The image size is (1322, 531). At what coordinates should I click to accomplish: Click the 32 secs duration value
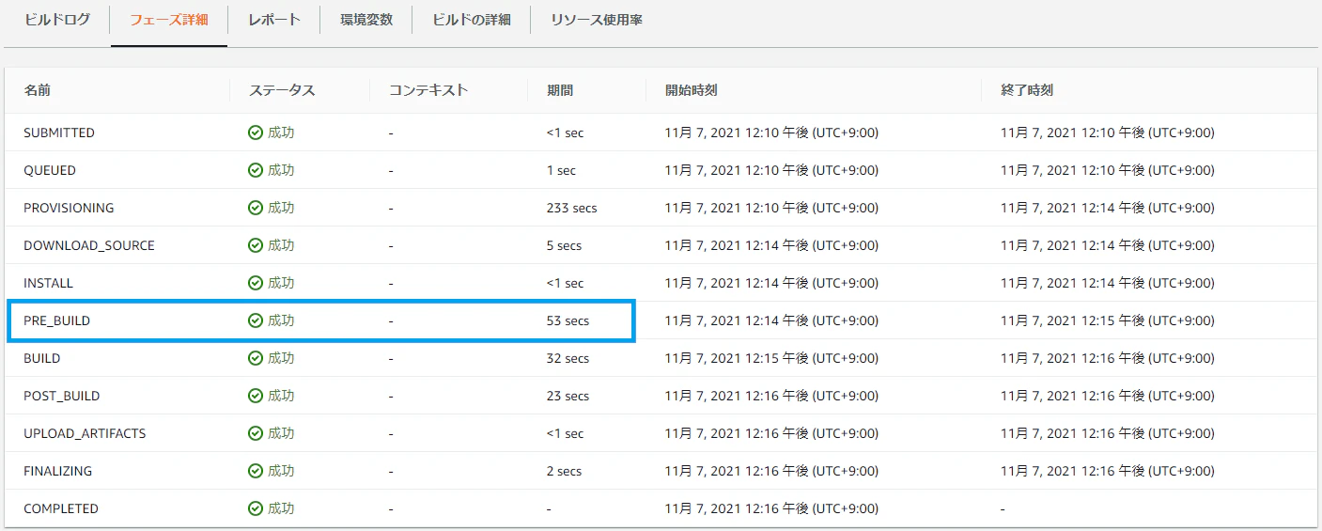568,358
